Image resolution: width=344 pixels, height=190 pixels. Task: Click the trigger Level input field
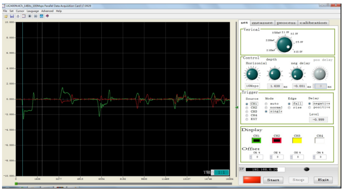tap(318, 120)
